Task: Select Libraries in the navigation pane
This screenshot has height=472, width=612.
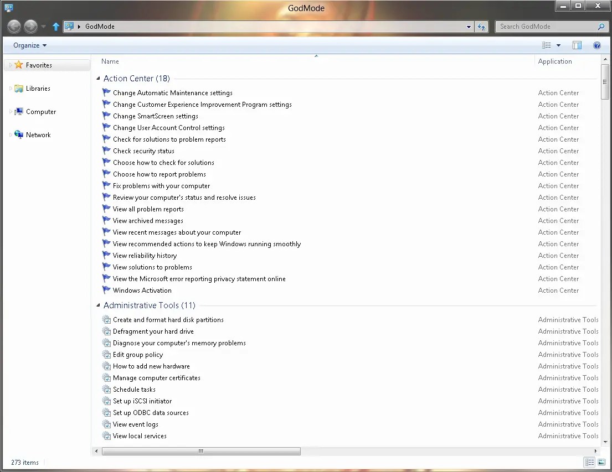Action: [x=38, y=89]
